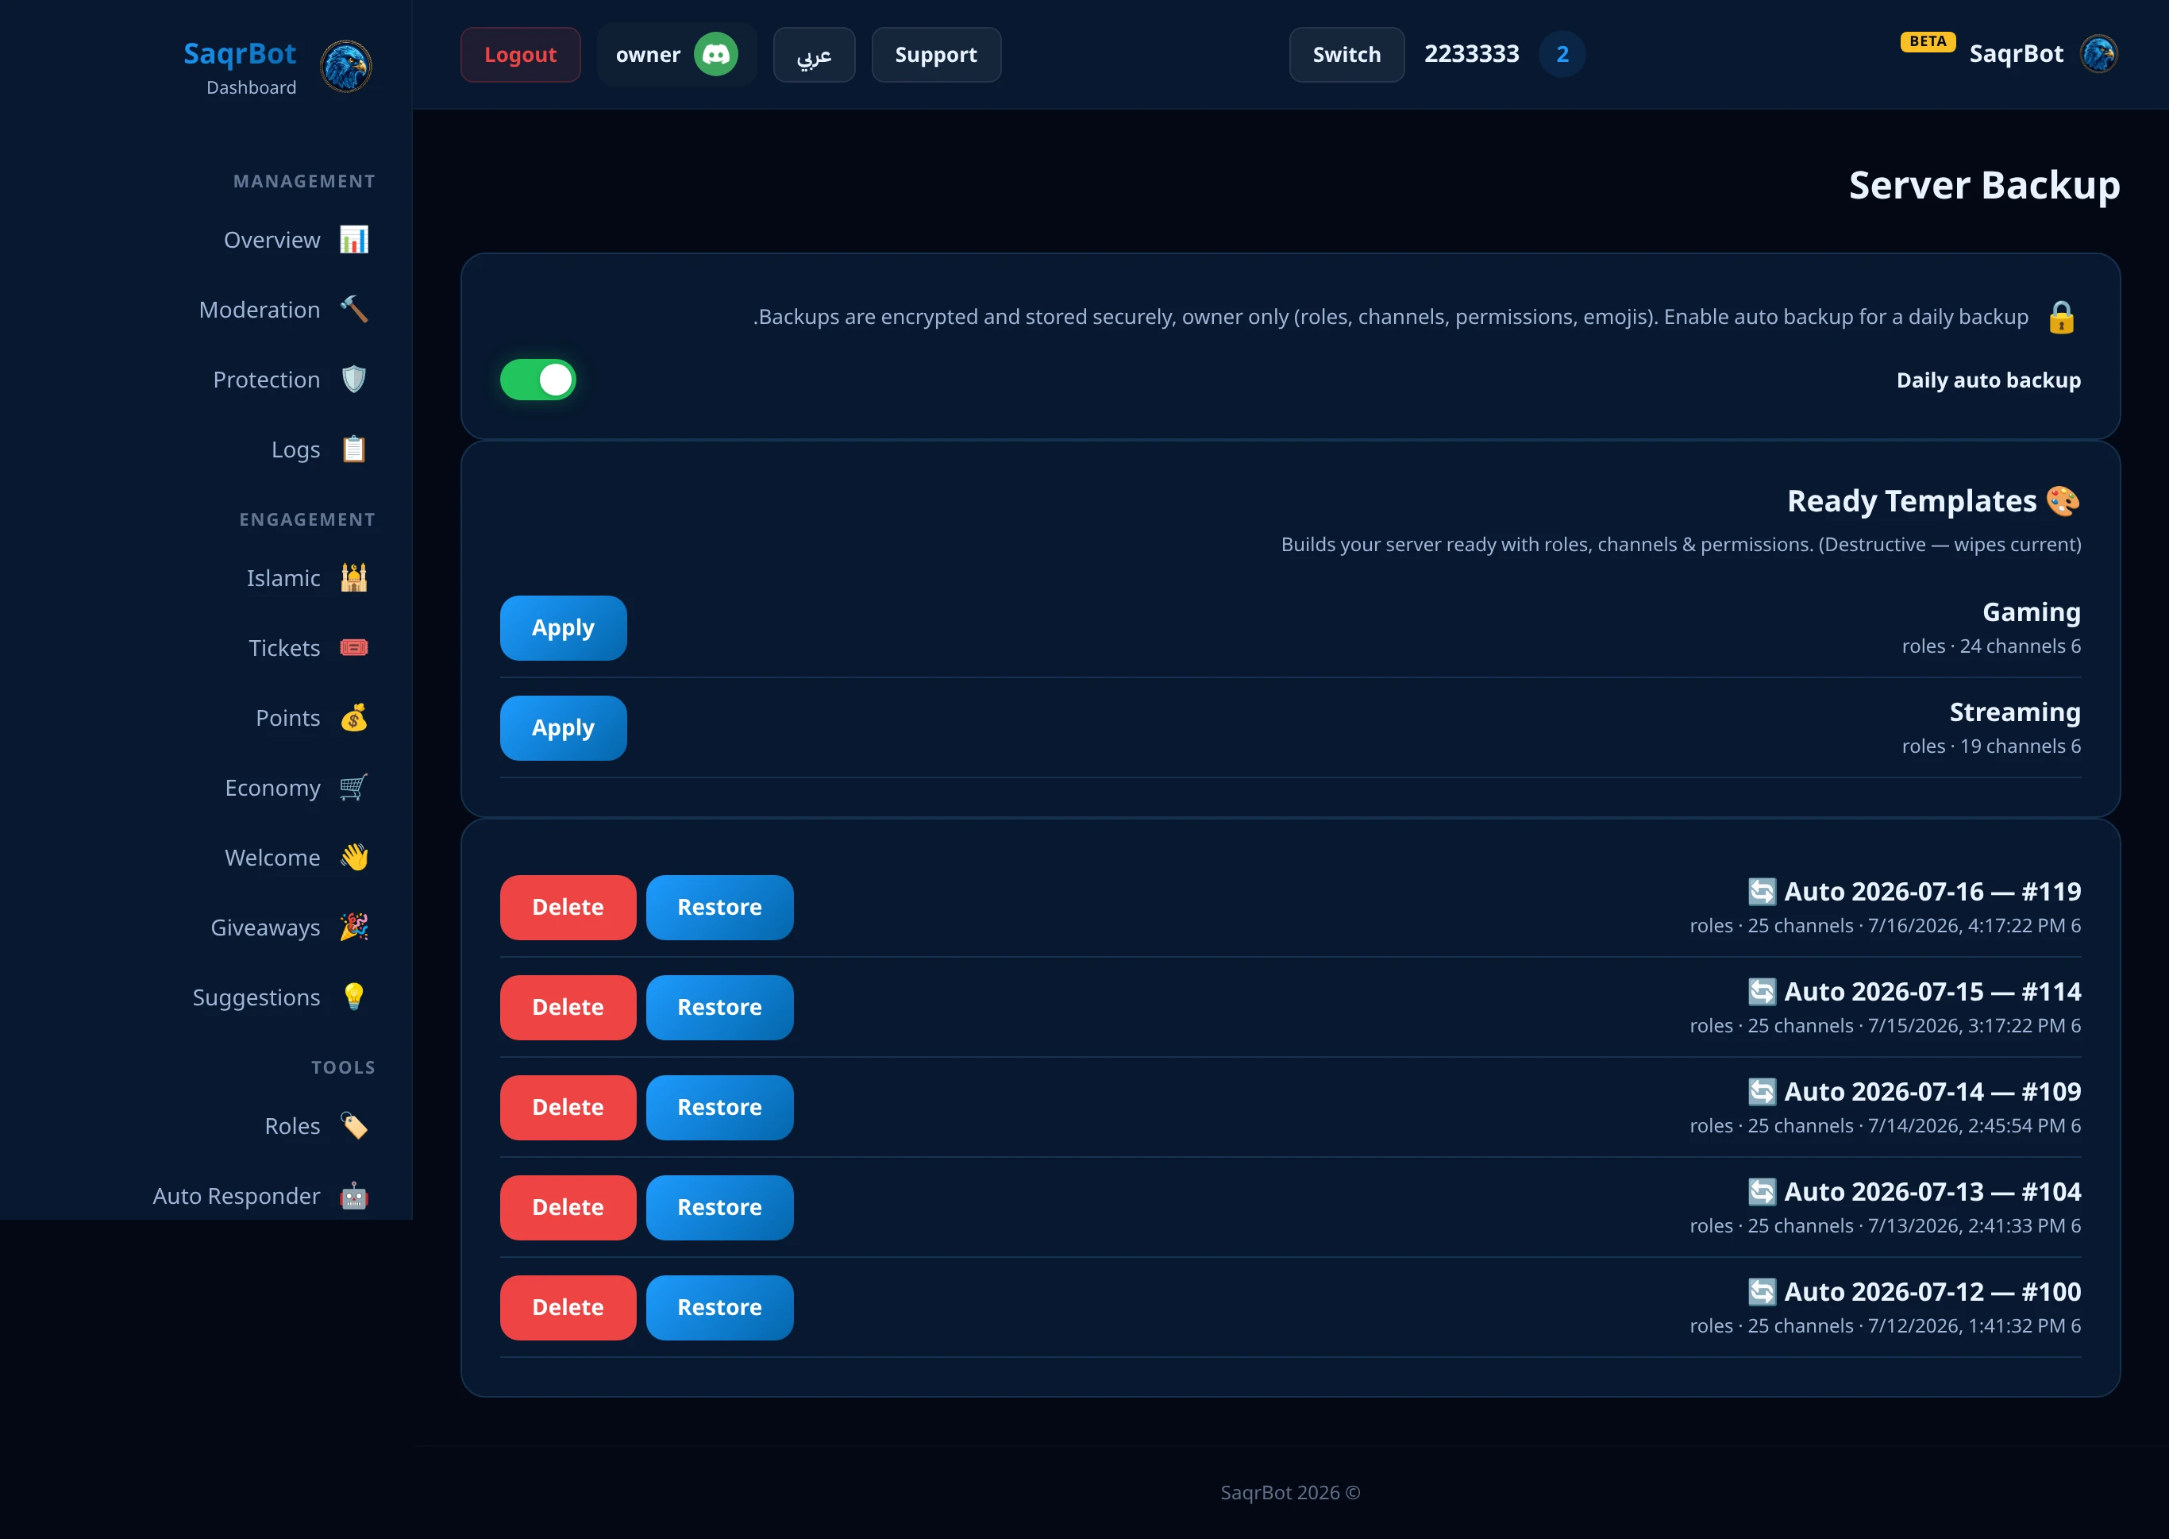This screenshot has width=2169, height=1539.
Task: Restore backup Auto 2026-07-14 #109
Action: coord(720,1108)
